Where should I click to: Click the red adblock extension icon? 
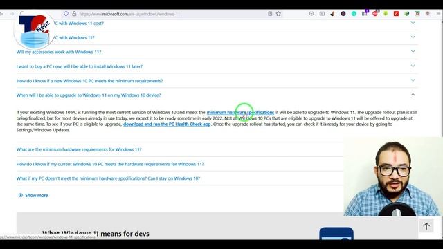click(375, 13)
